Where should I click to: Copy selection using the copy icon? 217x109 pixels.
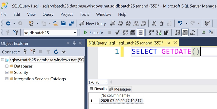click(x=162, y=23)
